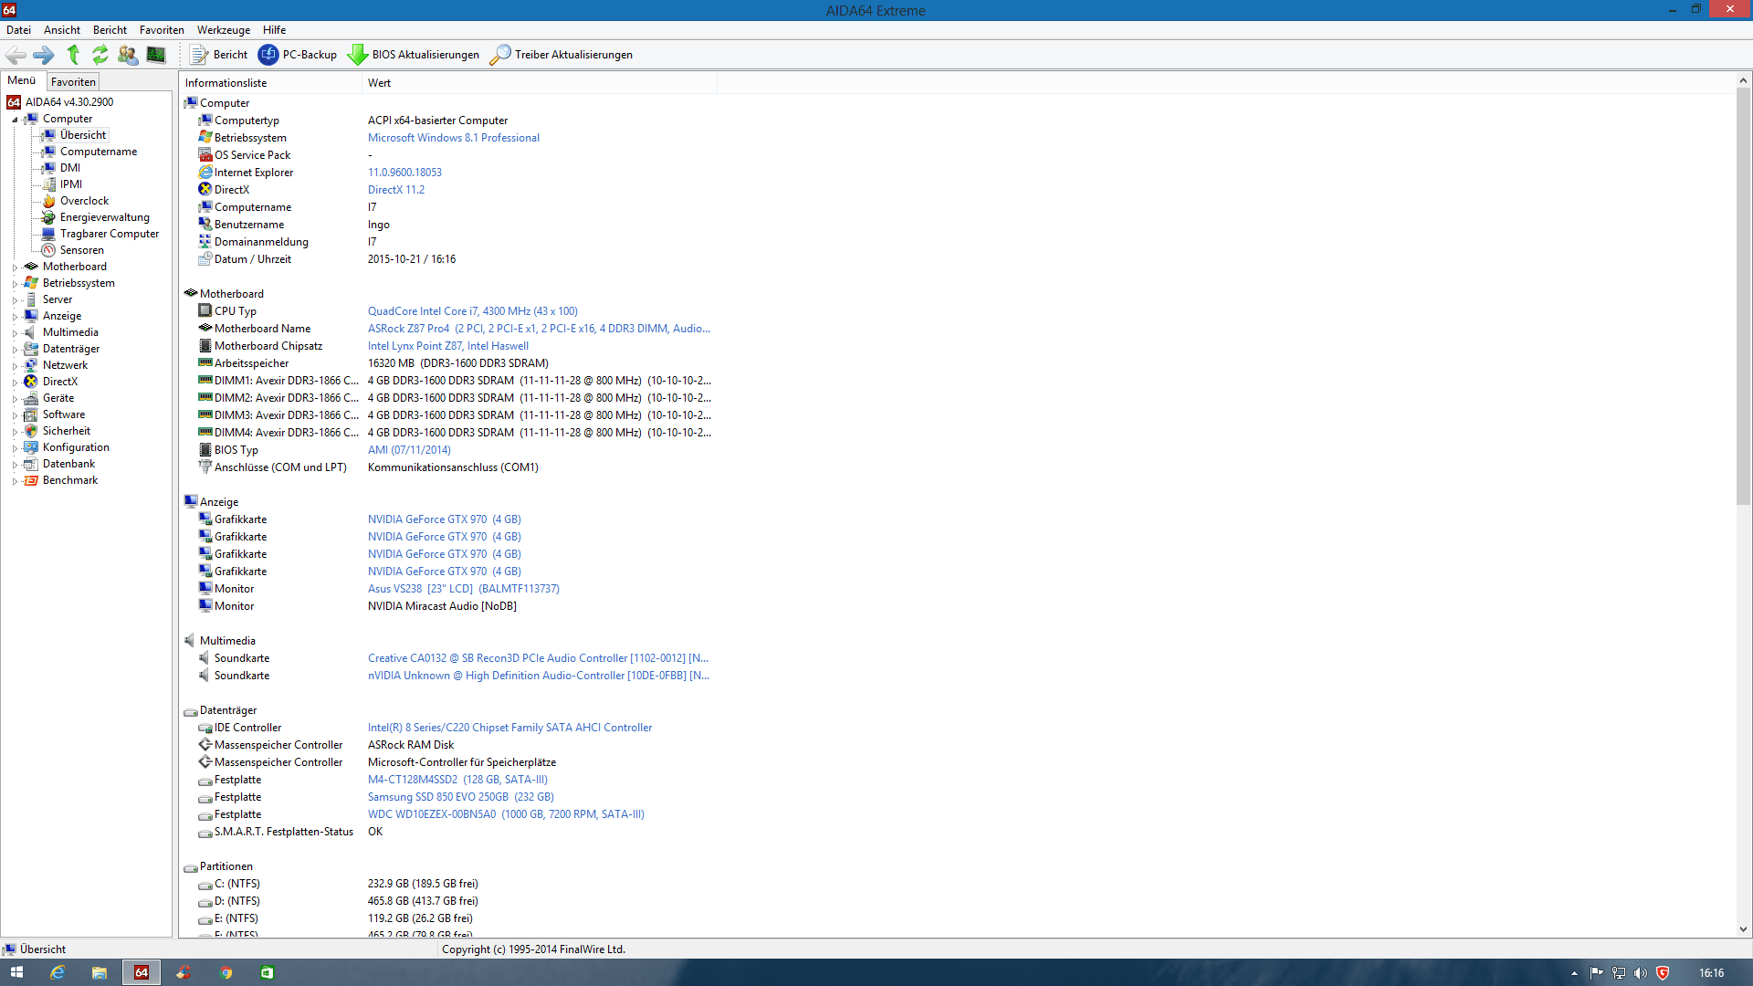1753x986 pixels.
Task: Check BIOS Aktualisierungen
Action: (x=414, y=55)
